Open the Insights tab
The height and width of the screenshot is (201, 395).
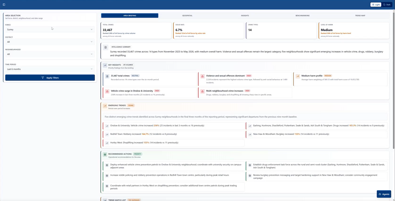click(245, 15)
